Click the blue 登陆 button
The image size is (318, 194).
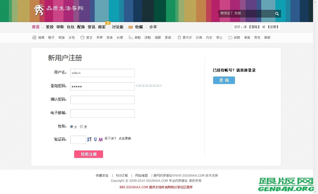pos(224,80)
